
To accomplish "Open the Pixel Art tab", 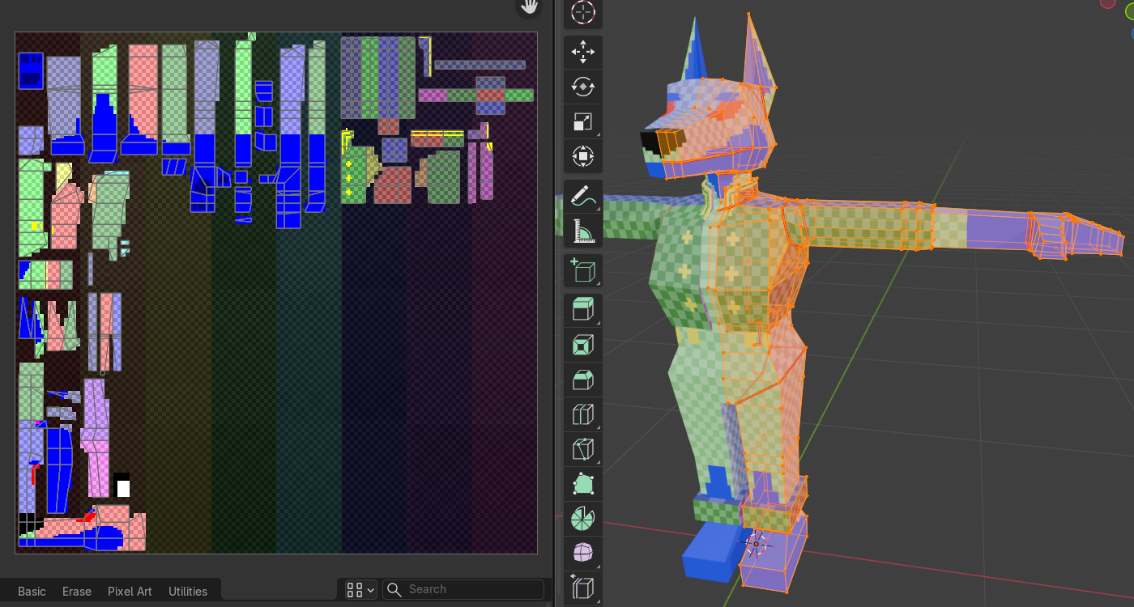I will [130, 591].
